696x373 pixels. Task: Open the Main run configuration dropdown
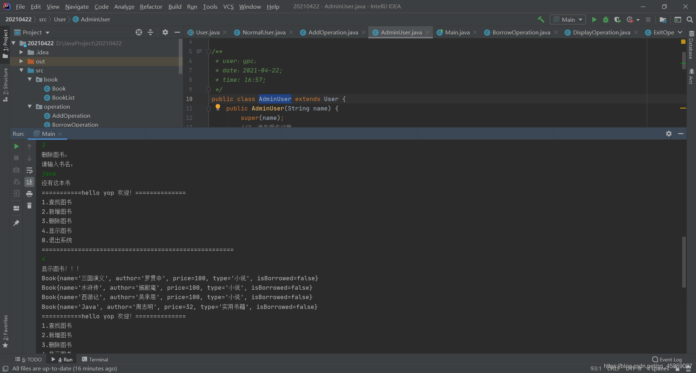[568, 20]
